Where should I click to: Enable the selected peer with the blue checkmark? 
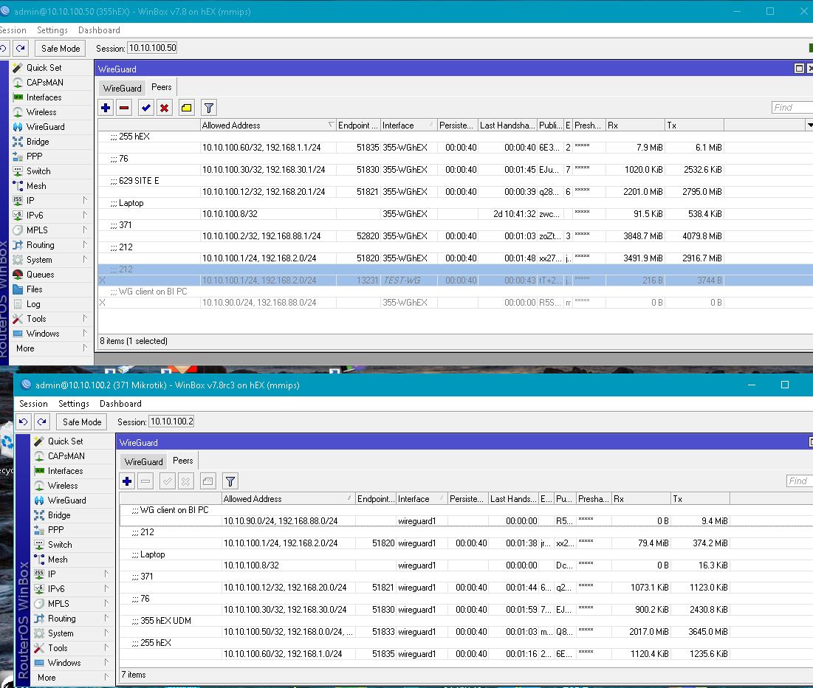146,108
